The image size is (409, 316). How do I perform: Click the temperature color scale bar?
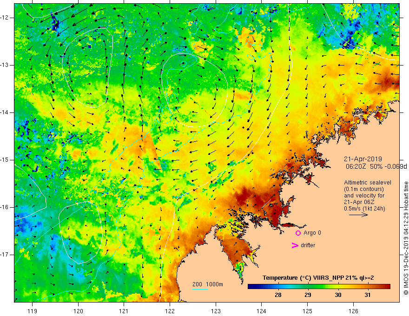point(319,287)
